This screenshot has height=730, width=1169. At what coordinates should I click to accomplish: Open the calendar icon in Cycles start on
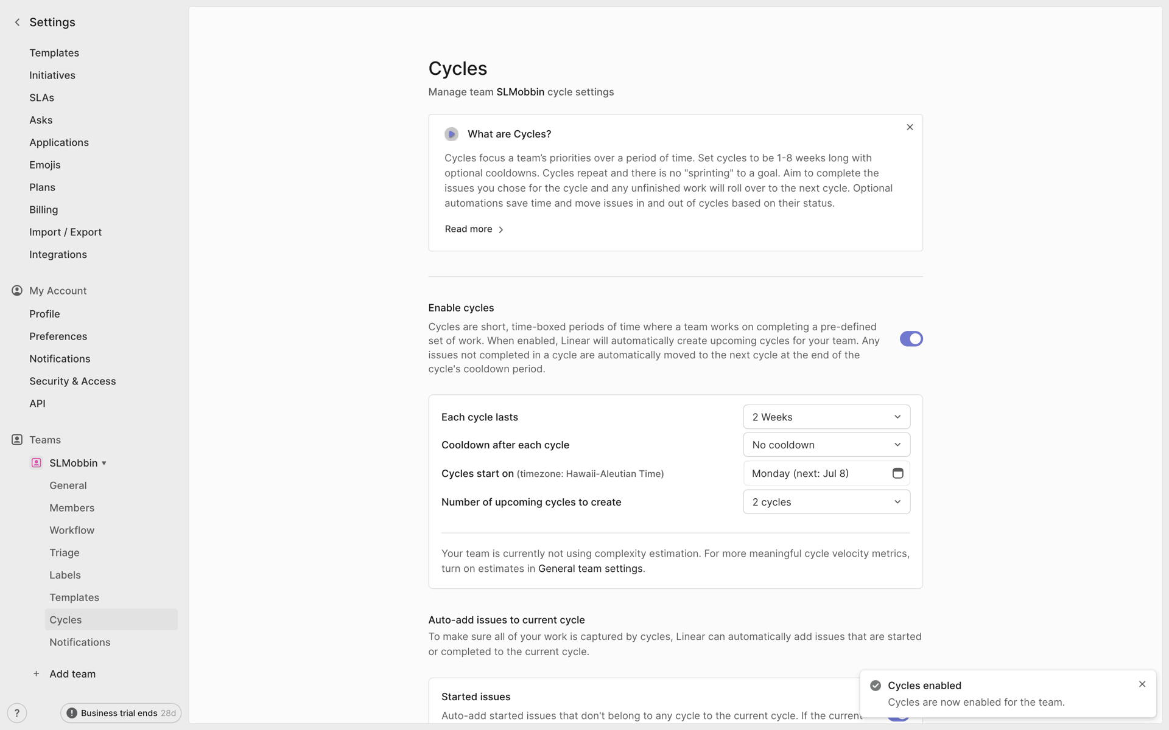(x=897, y=473)
